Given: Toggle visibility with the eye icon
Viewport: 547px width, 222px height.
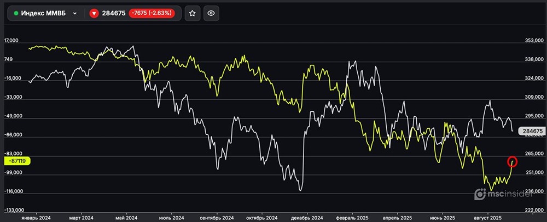Looking at the screenshot, I should coord(211,14).
